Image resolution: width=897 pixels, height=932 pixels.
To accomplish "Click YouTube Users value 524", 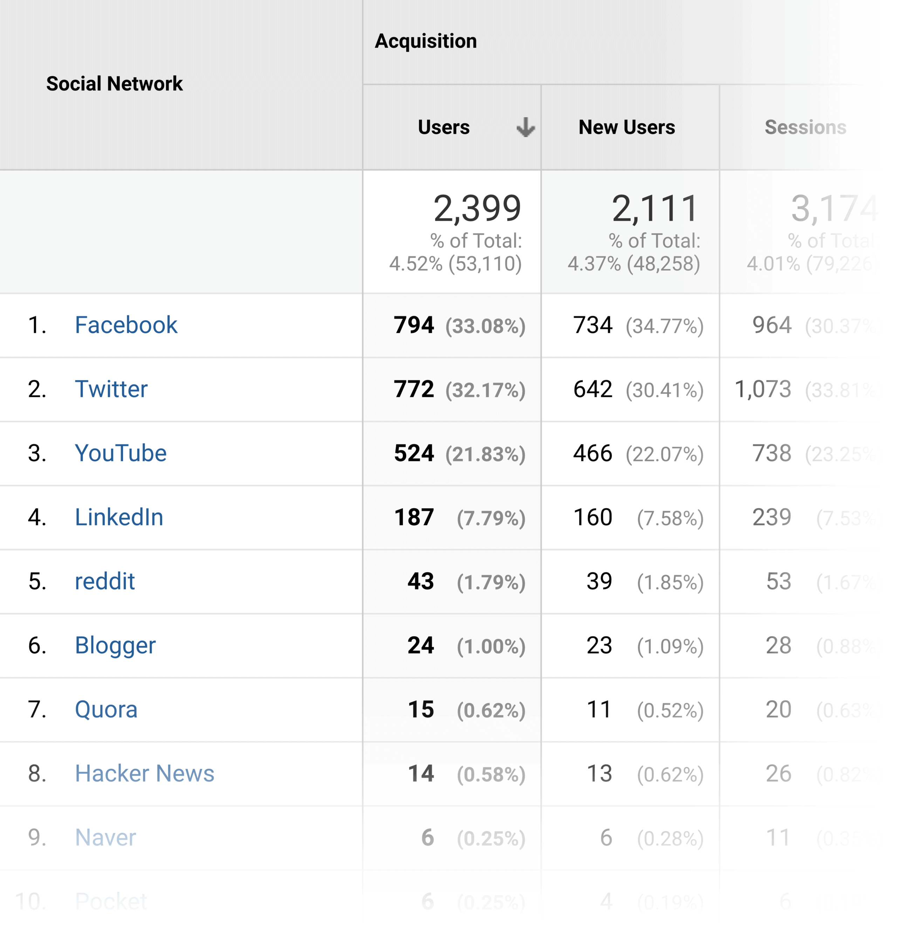I will coord(413,453).
